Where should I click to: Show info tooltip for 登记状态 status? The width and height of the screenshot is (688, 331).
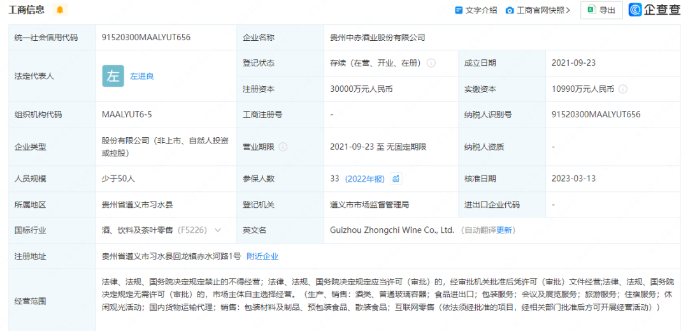431,63
